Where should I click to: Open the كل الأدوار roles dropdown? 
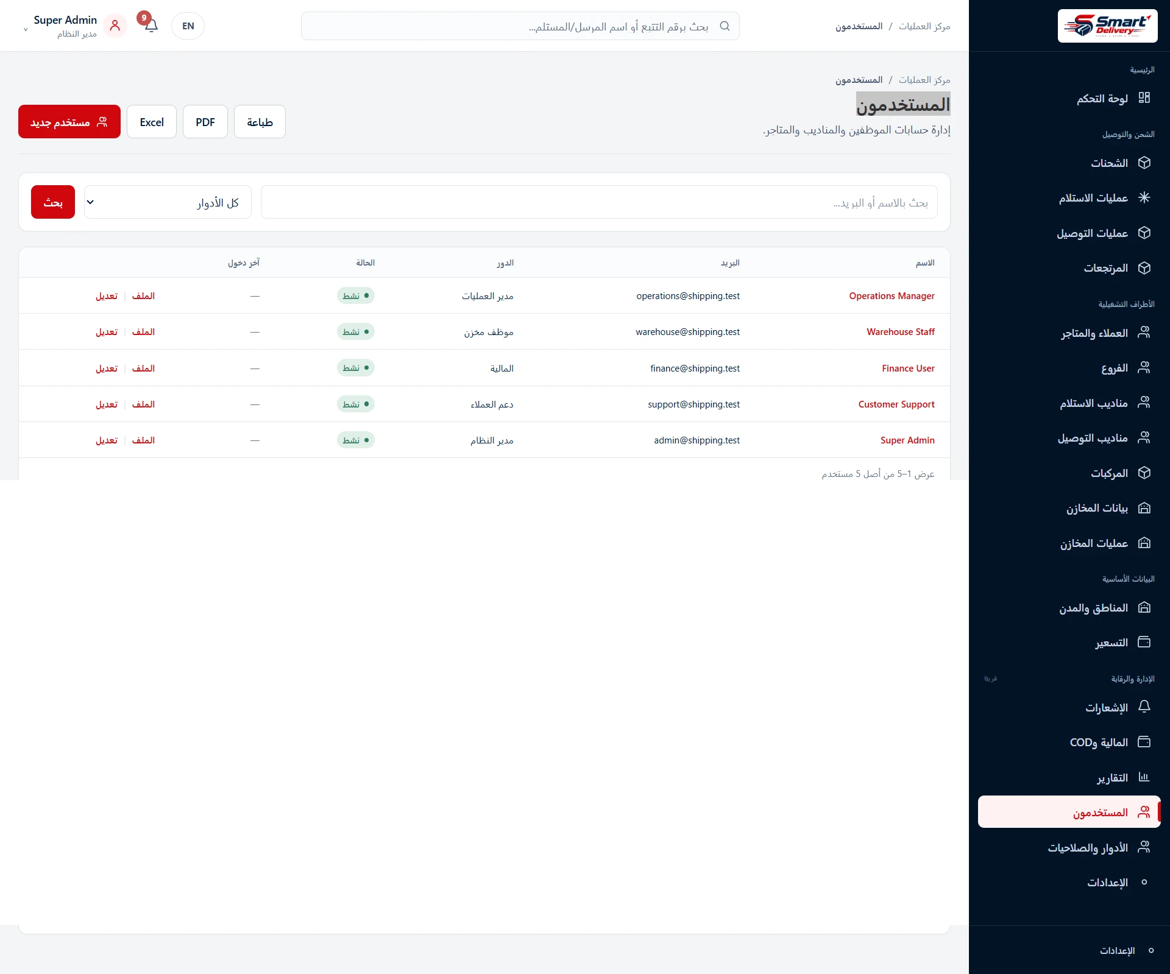click(168, 202)
